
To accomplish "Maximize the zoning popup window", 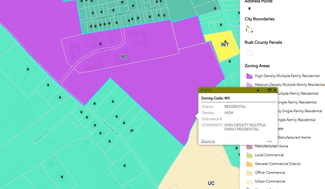I will click(x=269, y=90).
